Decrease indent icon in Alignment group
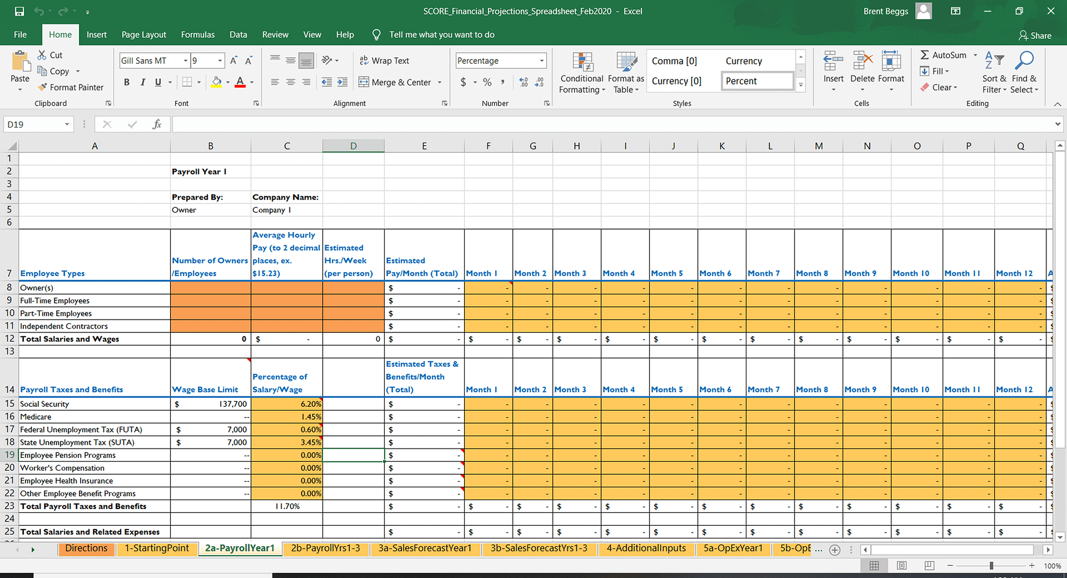This screenshot has width=1067, height=578. click(327, 82)
